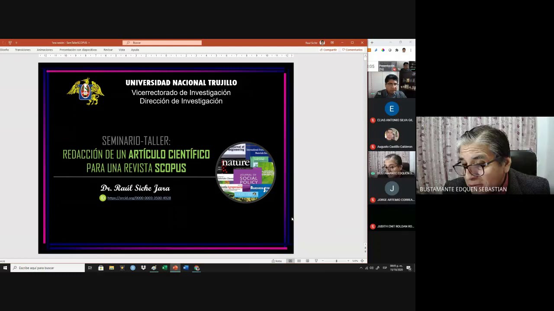Open browser extensions puzzle icon

[397, 50]
